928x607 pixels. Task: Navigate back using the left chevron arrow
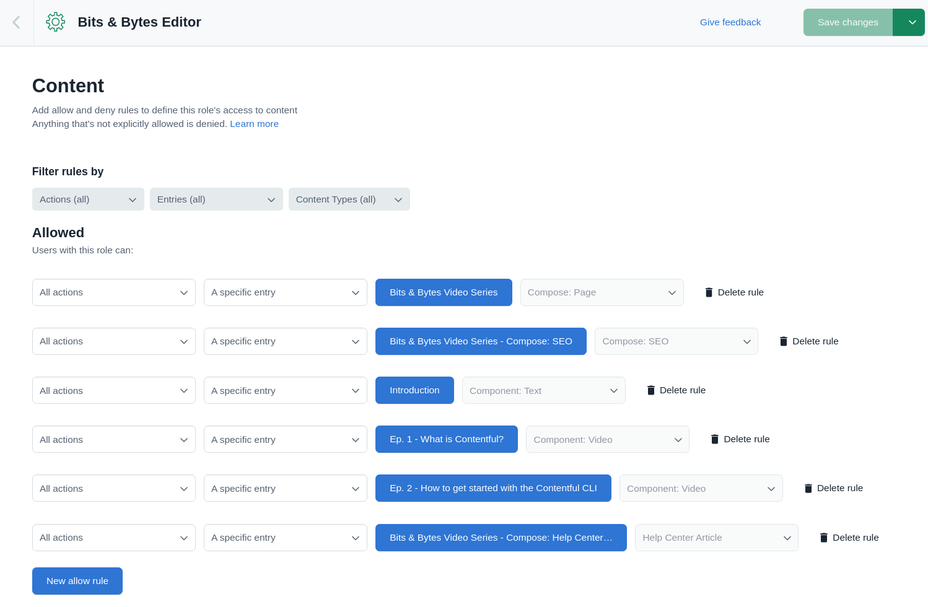point(15,22)
